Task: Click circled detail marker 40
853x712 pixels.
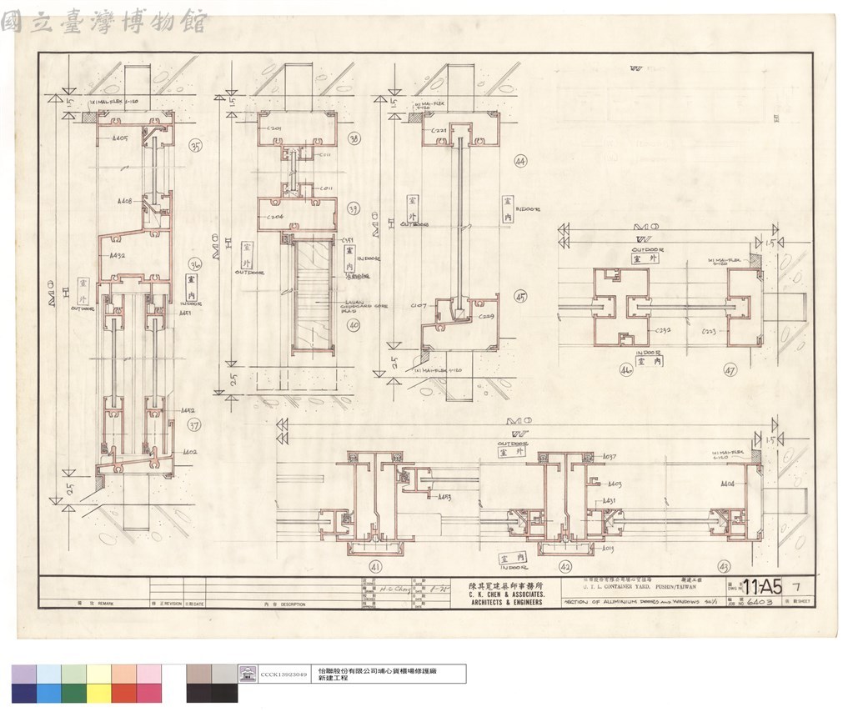Action: tap(354, 325)
